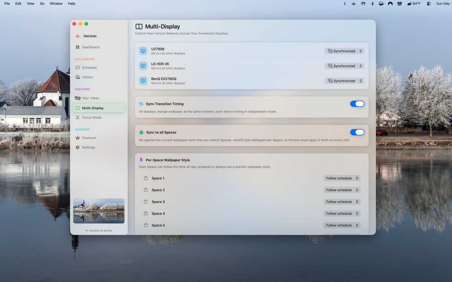Open weather 84°F menu bar item

[414, 4]
